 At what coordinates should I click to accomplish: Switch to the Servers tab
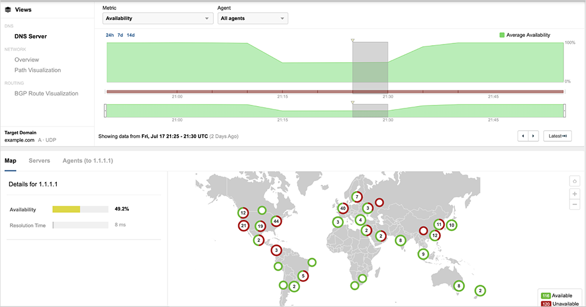(39, 161)
